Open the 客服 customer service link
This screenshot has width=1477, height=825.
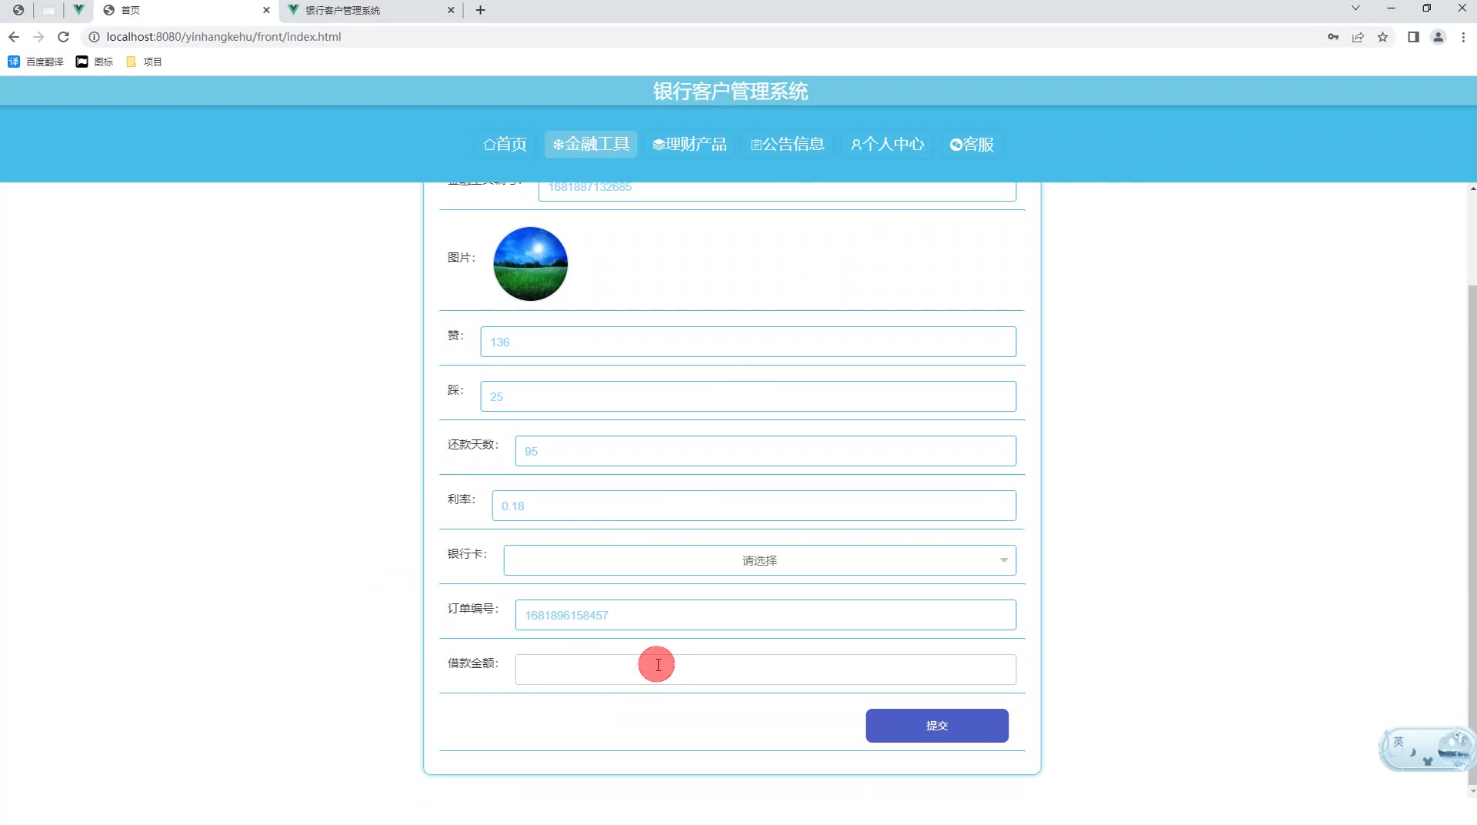(x=972, y=145)
